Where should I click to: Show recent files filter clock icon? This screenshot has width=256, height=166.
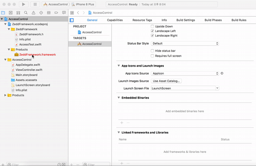pos(59,164)
